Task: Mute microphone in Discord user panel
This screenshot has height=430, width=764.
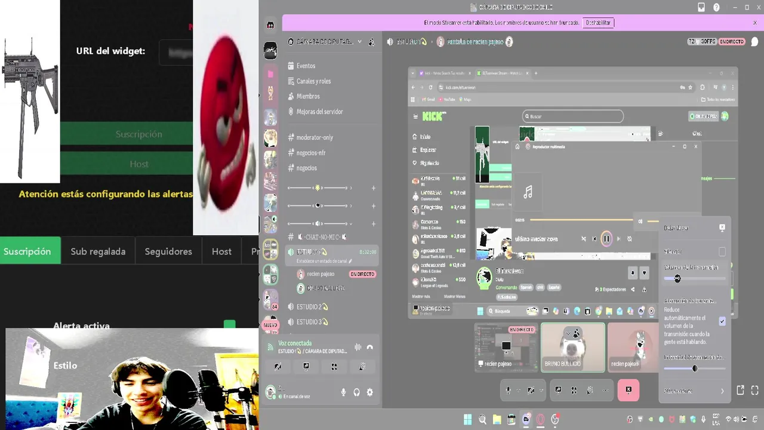Action: [343, 392]
